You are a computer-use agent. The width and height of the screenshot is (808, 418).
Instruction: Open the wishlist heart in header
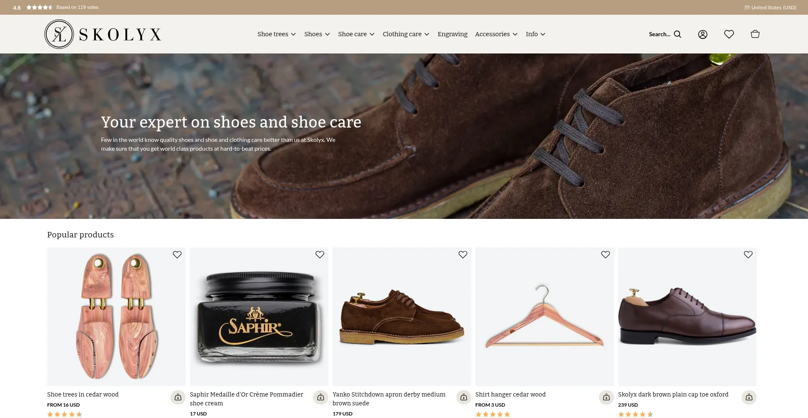click(x=729, y=34)
